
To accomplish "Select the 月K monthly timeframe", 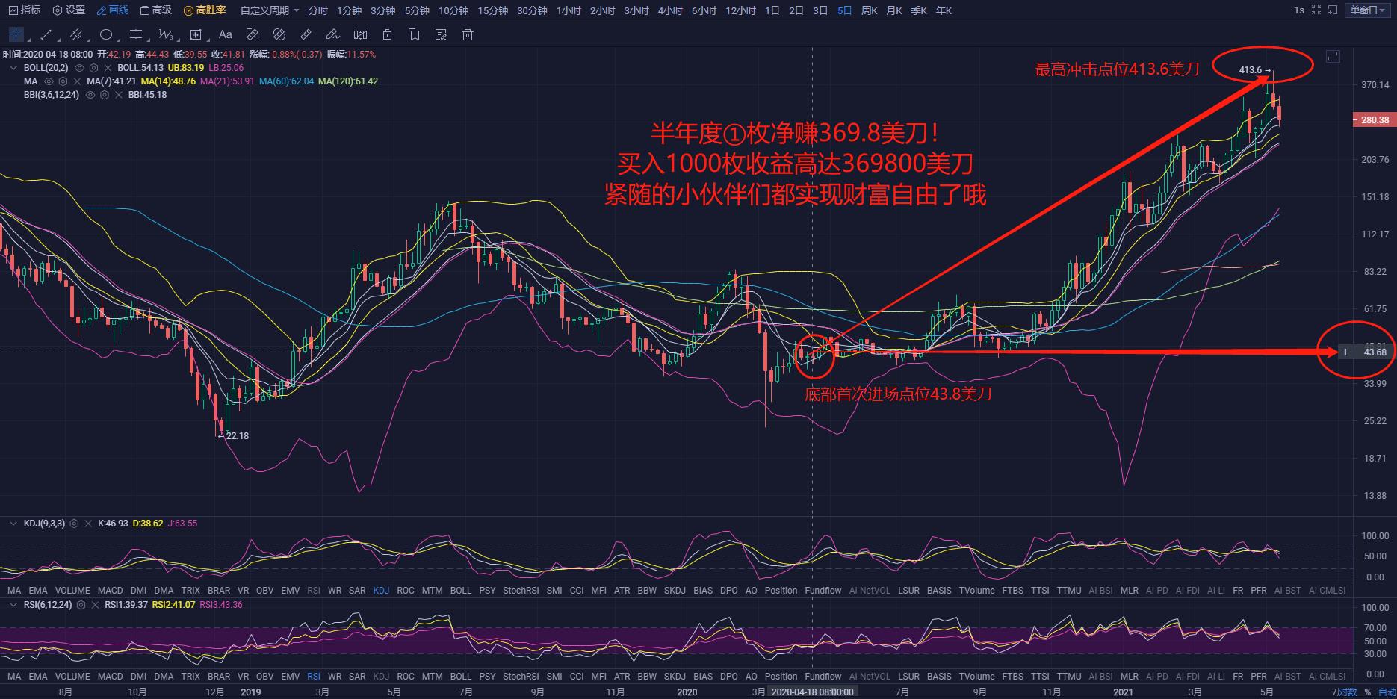I will click(894, 10).
